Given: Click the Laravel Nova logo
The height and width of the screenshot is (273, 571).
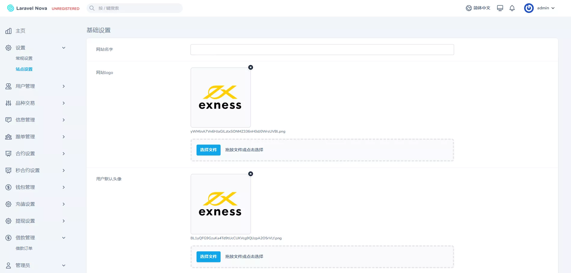Looking at the screenshot, I should pyautogui.click(x=27, y=8).
